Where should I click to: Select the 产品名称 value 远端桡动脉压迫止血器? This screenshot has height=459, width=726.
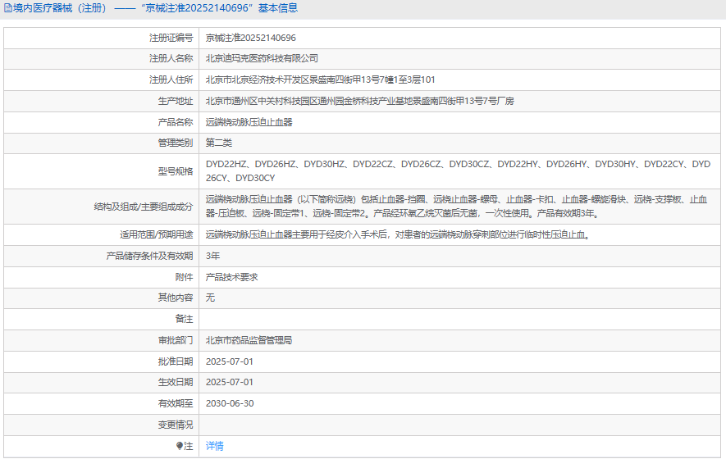tap(249, 122)
